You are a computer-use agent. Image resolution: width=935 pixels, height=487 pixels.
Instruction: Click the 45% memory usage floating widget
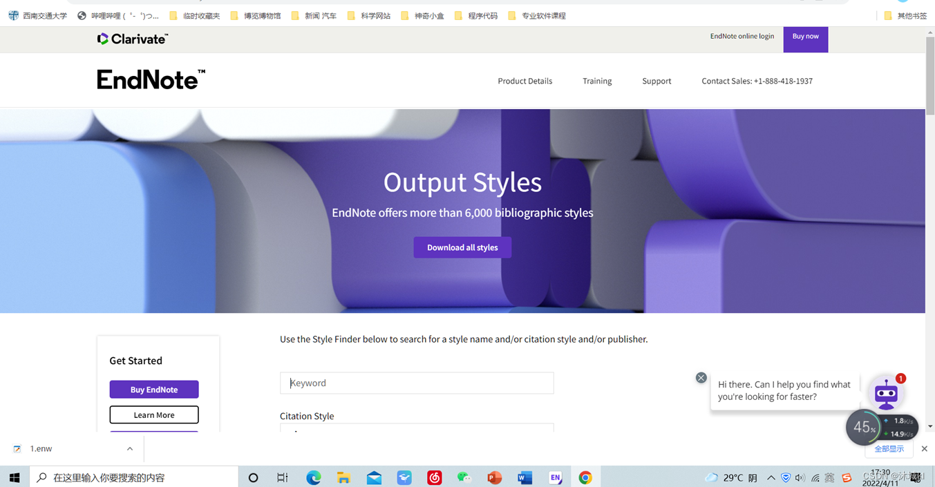(864, 428)
